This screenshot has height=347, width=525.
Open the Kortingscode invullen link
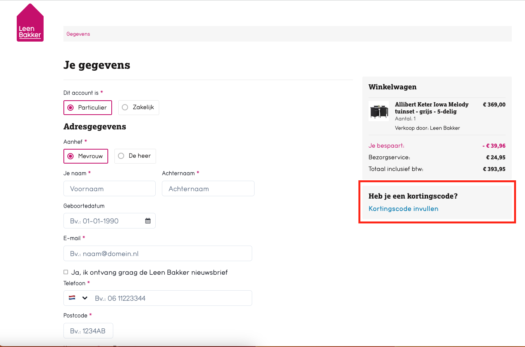pyautogui.click(x=403, y=209)
